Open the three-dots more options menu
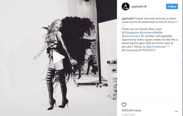The image size is (183, 116). click(x=176, y=111)
